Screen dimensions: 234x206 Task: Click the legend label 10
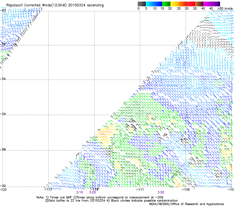point(155,9)
